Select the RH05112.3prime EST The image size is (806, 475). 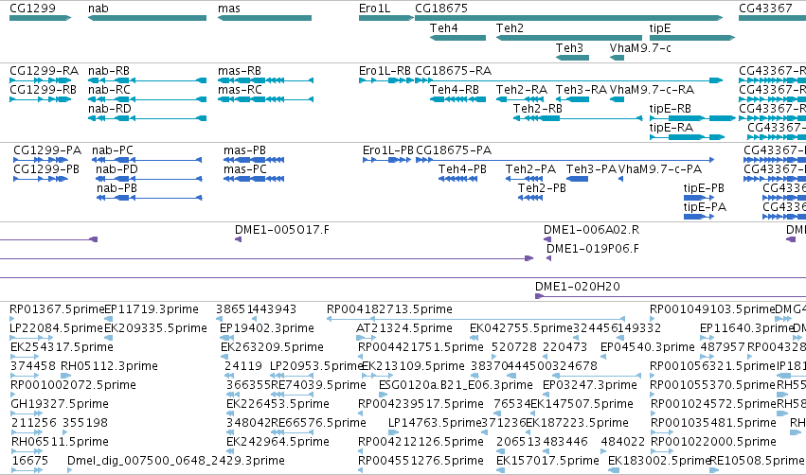[65, 376]
